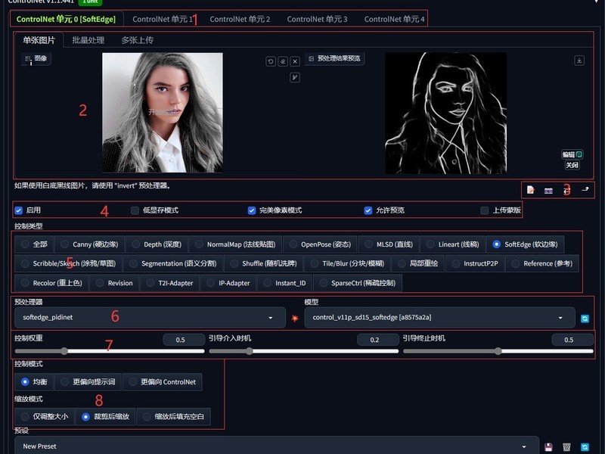Create a new canvas with the document icon

[531, 190]
